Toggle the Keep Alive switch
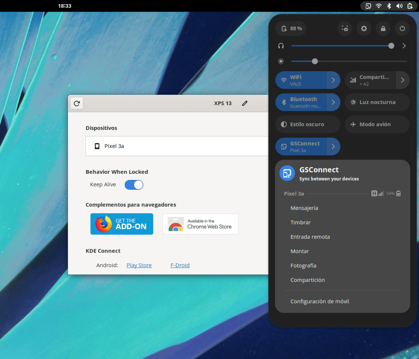The width and height of the screenshot is (419, 359). [134, 185]
